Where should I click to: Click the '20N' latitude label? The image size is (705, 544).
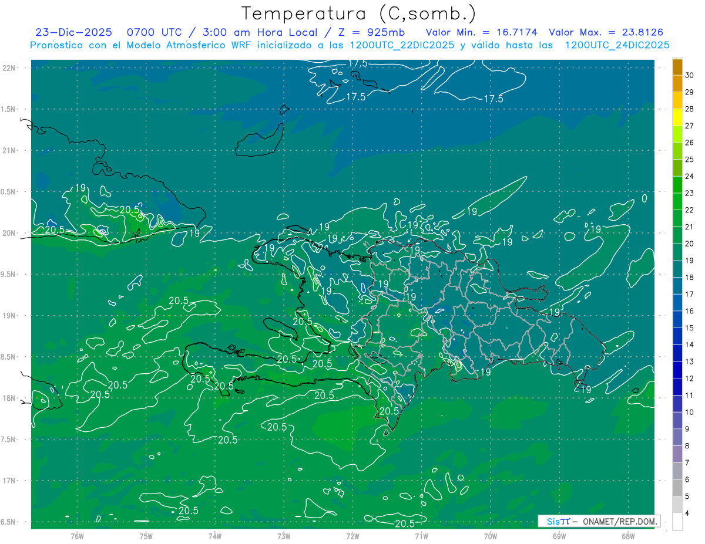(9, 233)
